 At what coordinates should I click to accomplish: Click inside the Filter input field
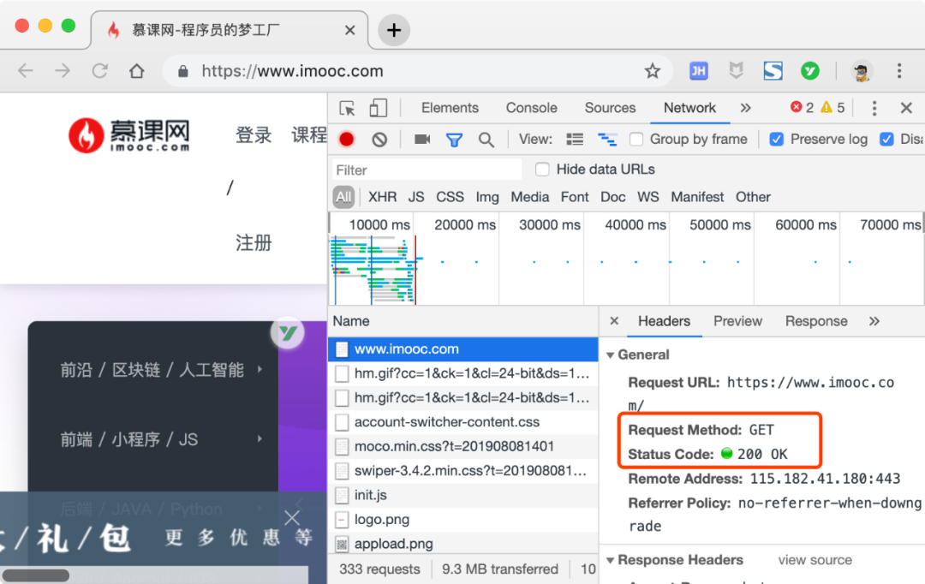click(424, 169)
